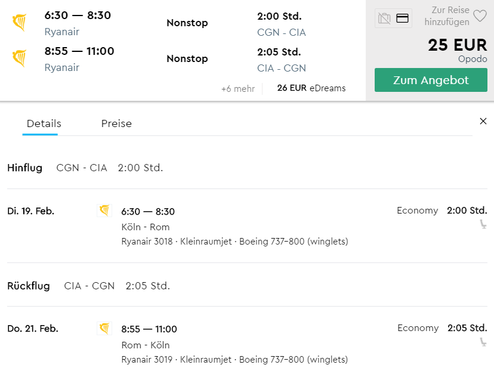
Task: Click the Ryanair harp icon on the Köln-Rom segment
Action: pyautogui.click(x=104, y=211)
